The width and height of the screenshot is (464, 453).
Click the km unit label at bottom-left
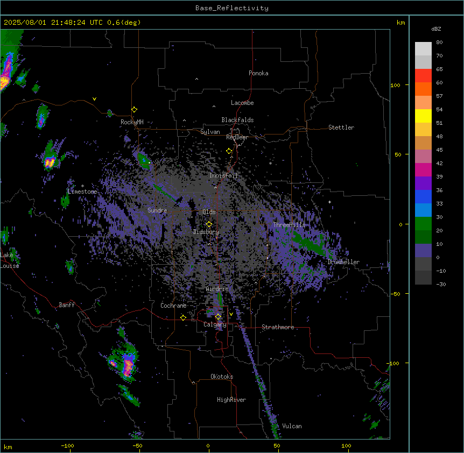[8, 447]
